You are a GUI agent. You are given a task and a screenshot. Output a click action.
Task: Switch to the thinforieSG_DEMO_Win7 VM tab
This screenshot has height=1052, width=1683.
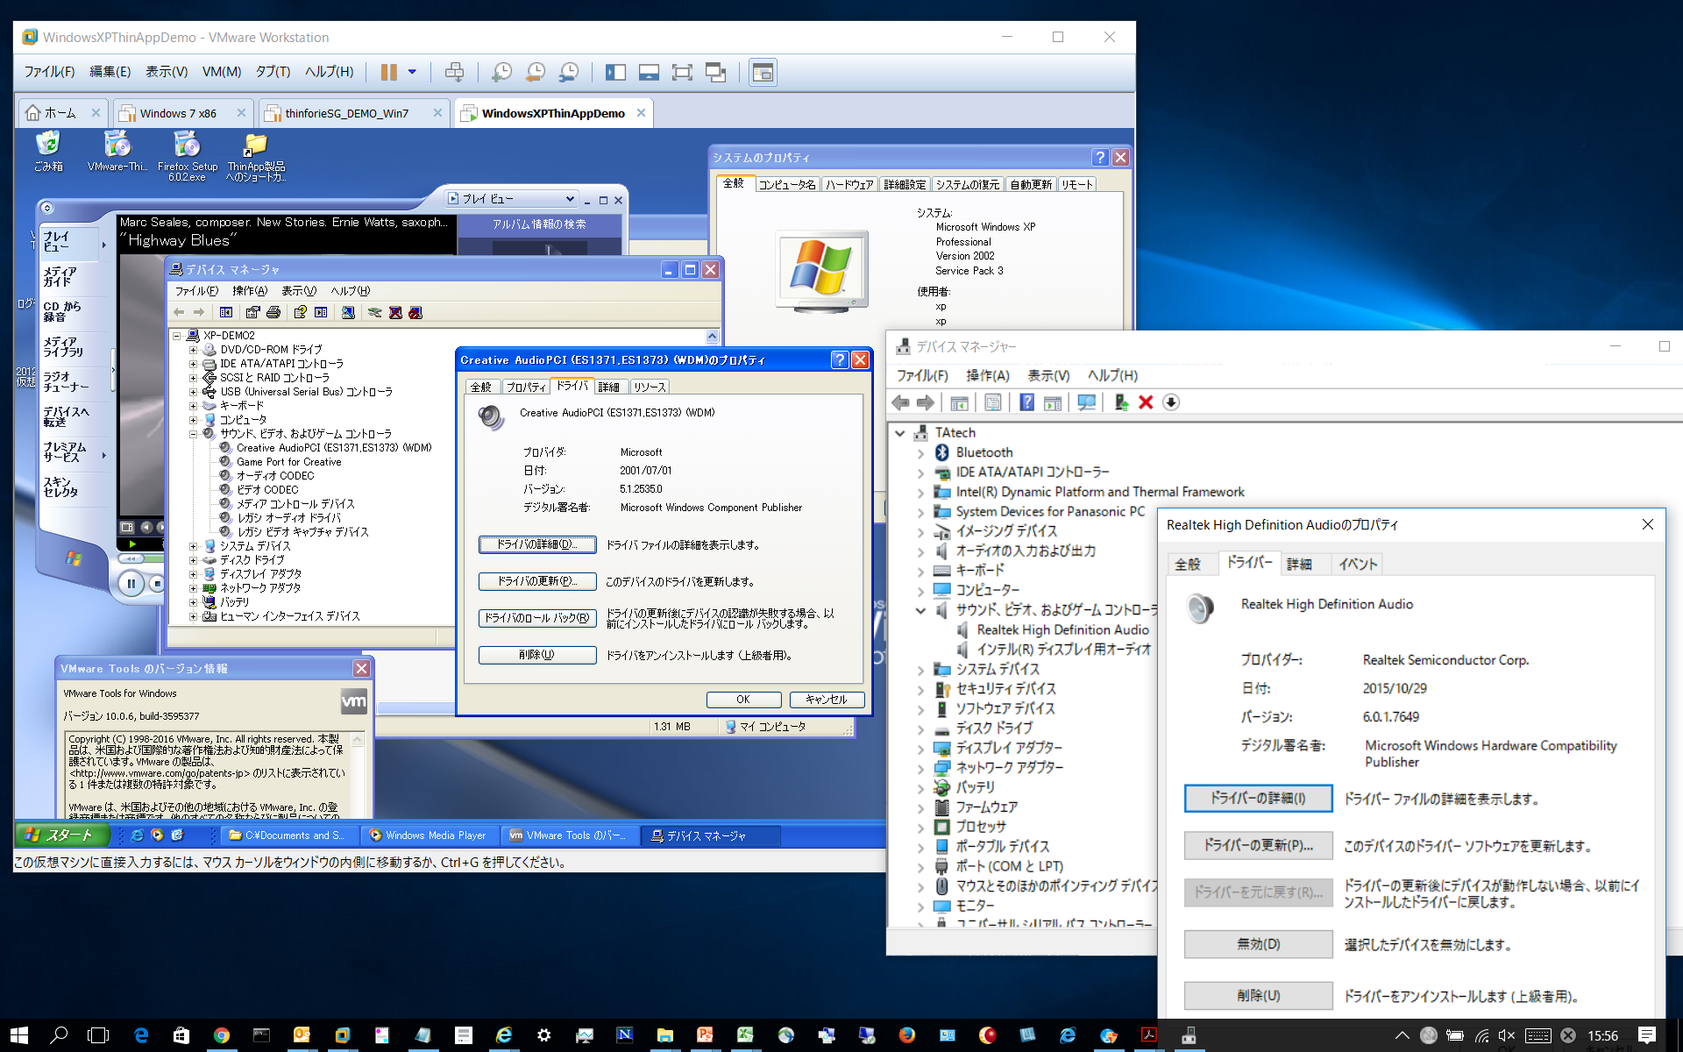click(x=354, y=113)
